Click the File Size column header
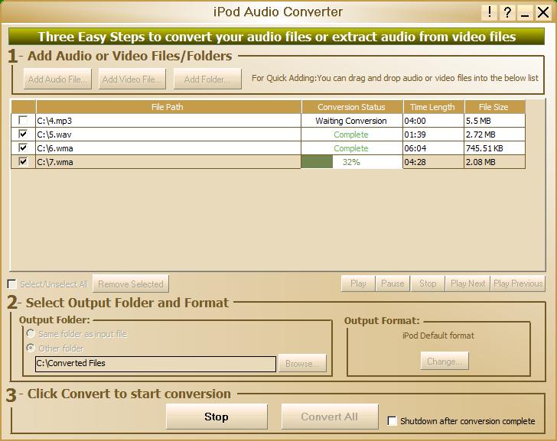Image resolution: width=557 pixels, height=441 pixels. coord(494,107)
